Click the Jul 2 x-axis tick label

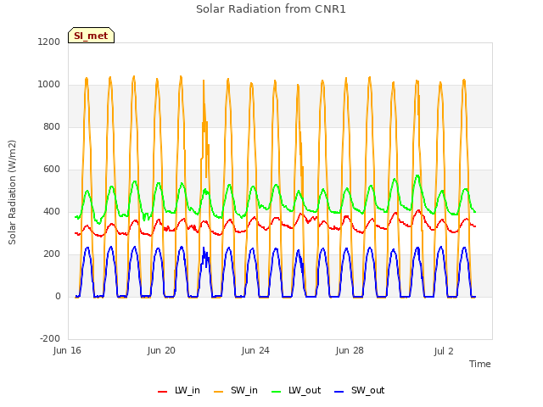click(444, 351)
